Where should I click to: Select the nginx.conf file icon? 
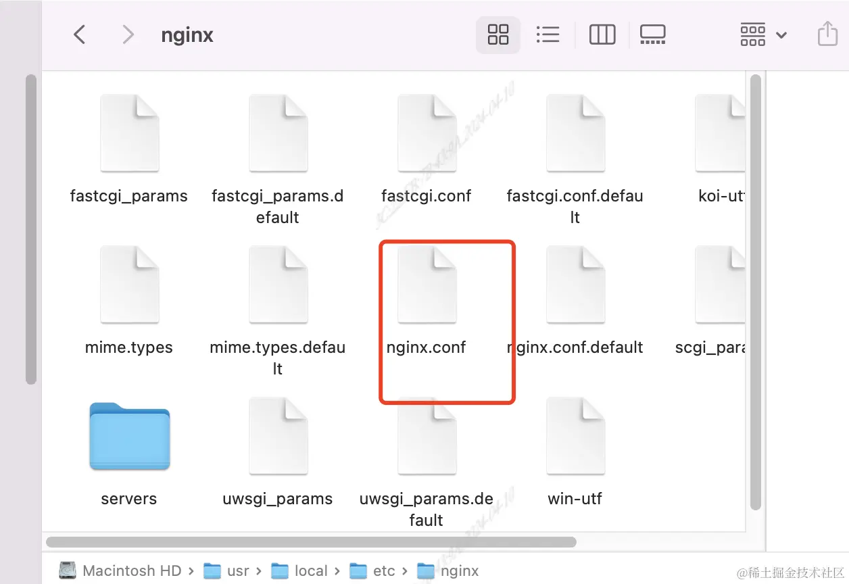[x=427, y=285]
